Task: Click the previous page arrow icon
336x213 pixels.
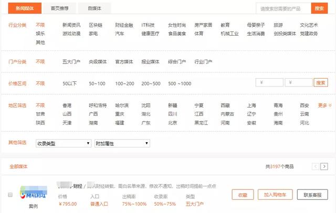Action: 316,166
